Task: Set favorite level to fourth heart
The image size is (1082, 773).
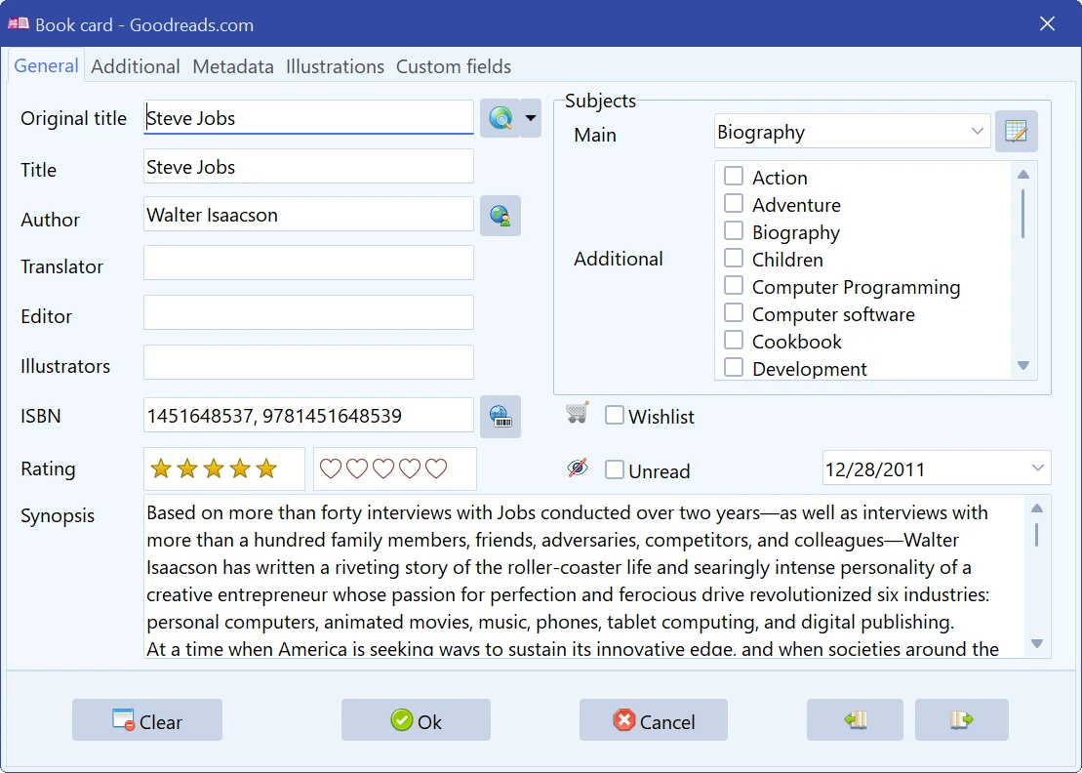Action: (x=409, y=468)
